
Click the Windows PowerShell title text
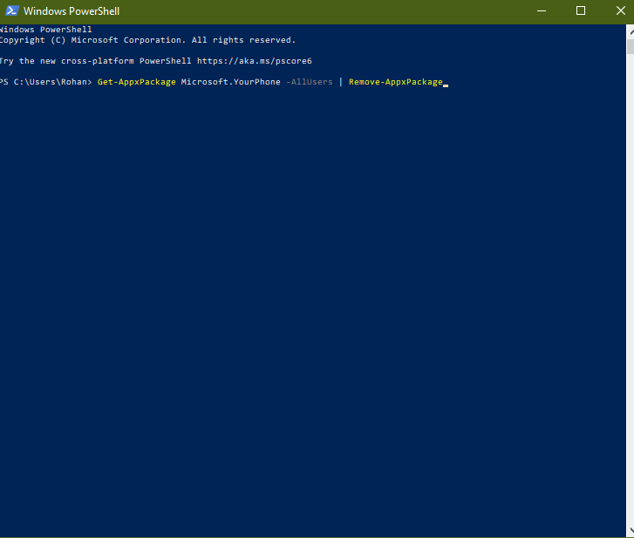coord(72,11)
